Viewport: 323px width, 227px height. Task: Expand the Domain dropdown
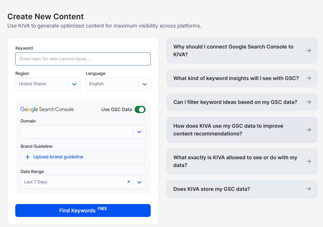click(83, 132)
